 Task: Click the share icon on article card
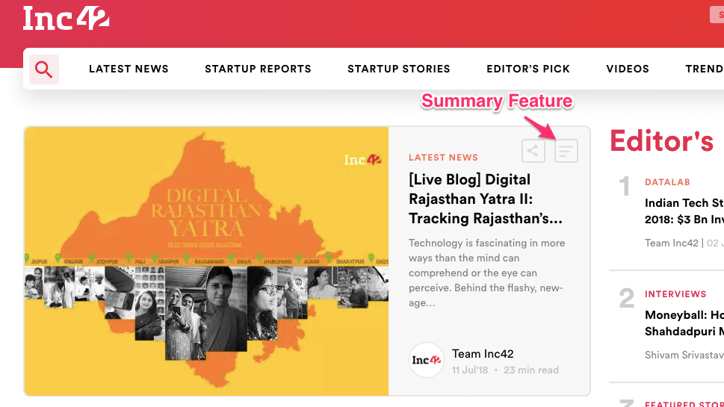(x=533, y=151)
